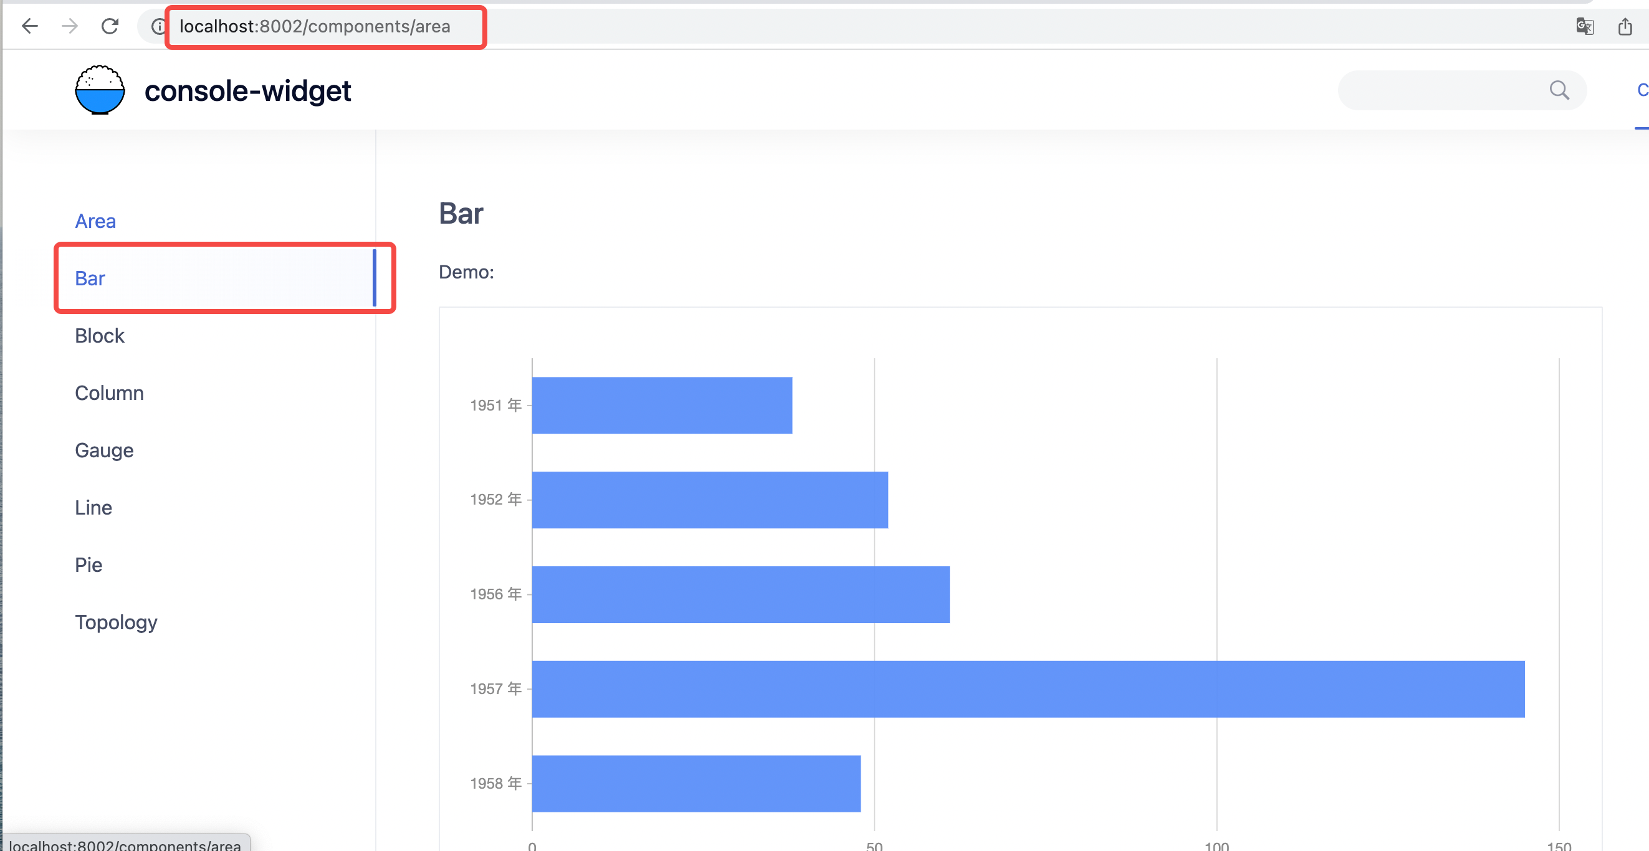
Task: Select Area in the sidebar
Action: coord(95,221)
